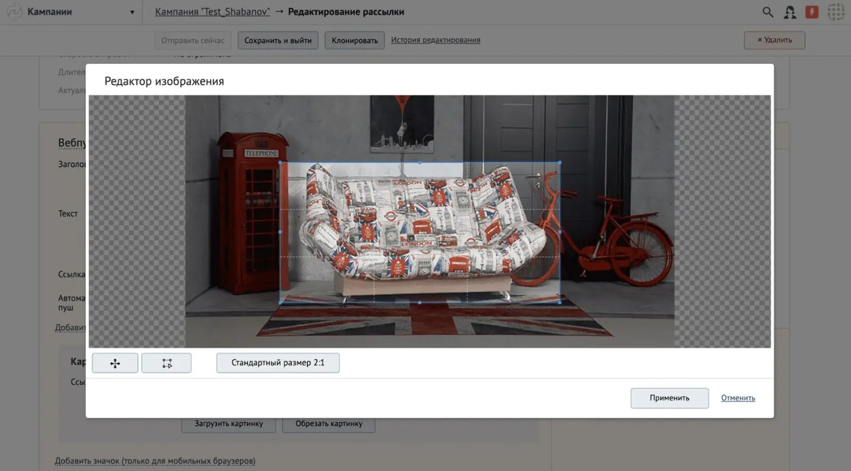Open Добавить значок для мобильных браузеров link
The height and width of the screenshot is (471, 851).
(155, 461)
